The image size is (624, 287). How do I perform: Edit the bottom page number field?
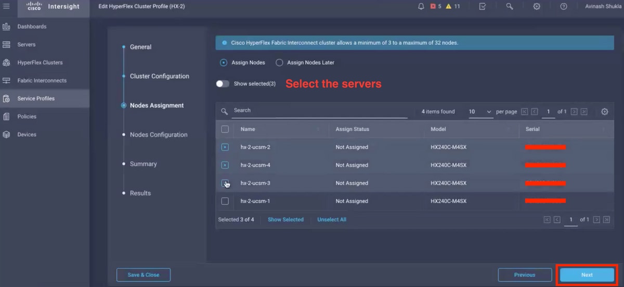[x=570, y=220]
